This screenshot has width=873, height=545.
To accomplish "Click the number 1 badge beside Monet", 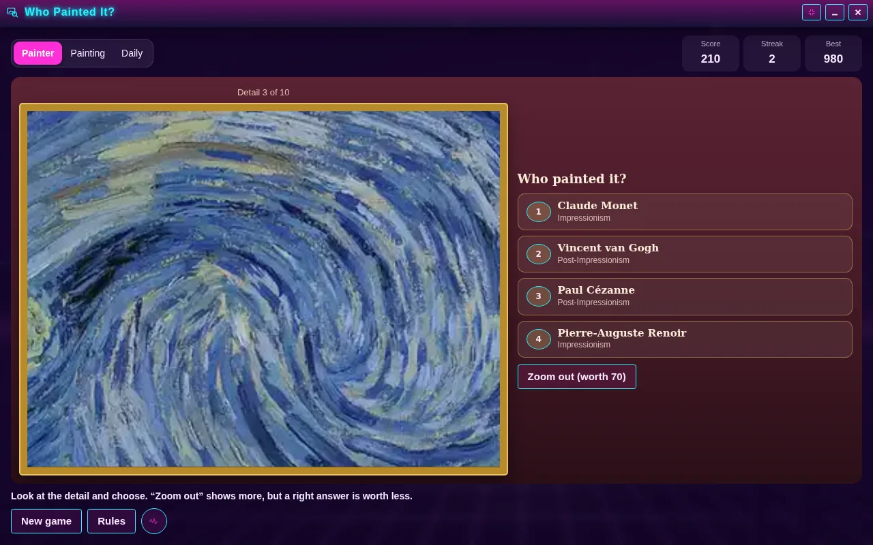I will (x=539, y=212).
